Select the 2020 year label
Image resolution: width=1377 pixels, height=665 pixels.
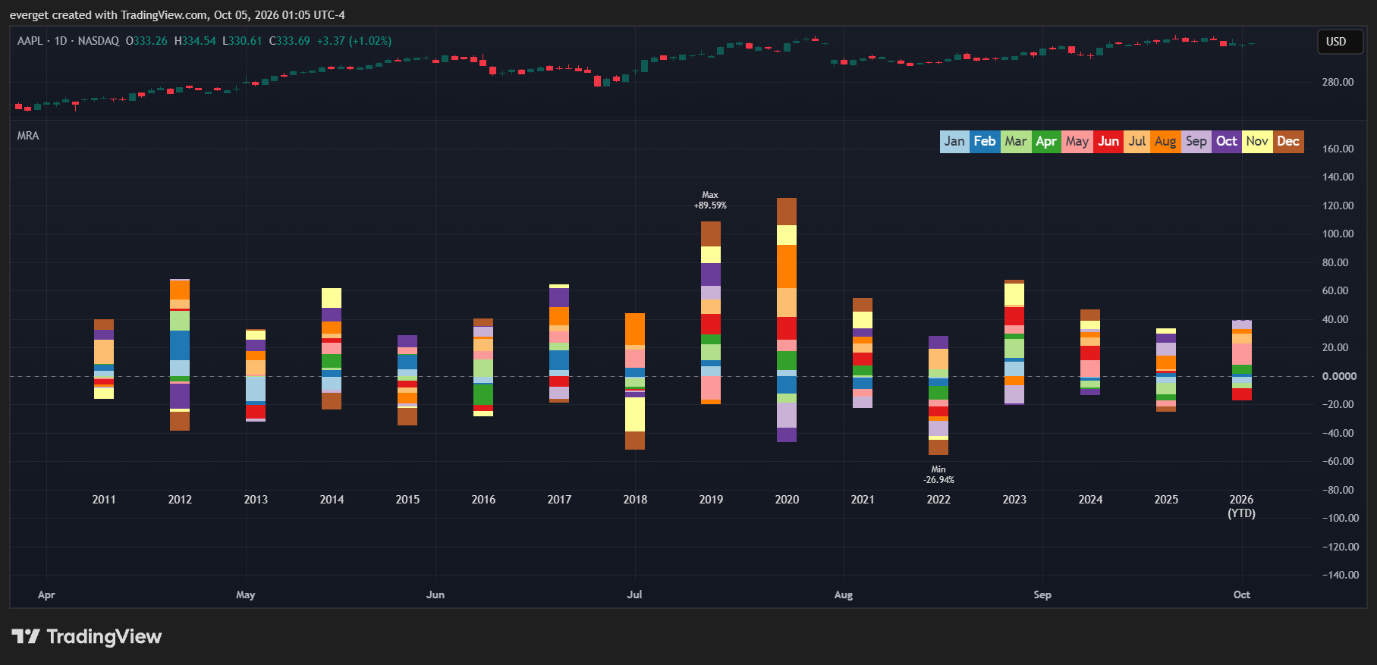(x=787, y=500)
